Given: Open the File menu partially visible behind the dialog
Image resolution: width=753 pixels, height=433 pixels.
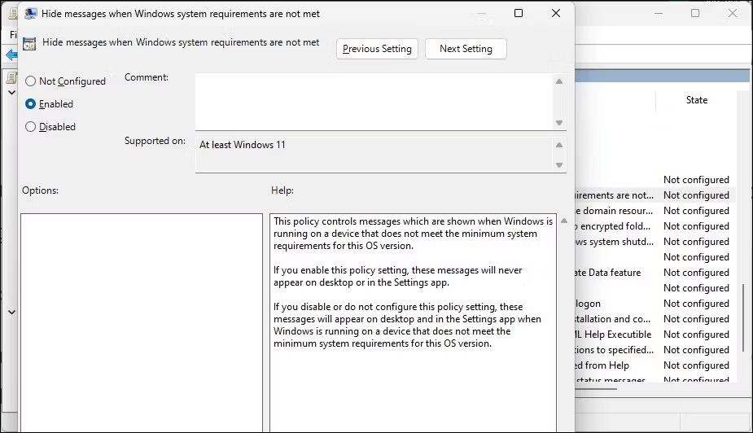Looking at the screenshot, I should [x=12, y=35].
